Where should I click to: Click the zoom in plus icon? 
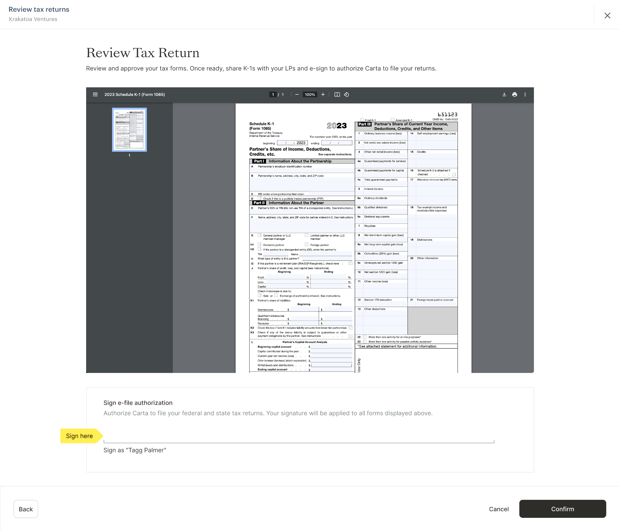click(323, 94)
